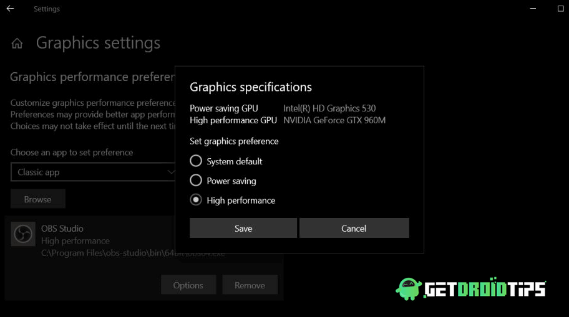Select the OBS Studio list entry name
569x317 pixels.
click(x=62, y=229)
